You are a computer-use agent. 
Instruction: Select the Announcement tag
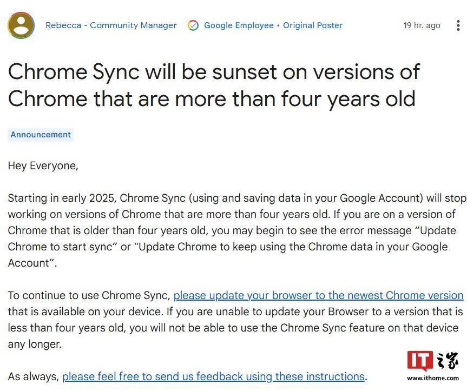[41, 135]
